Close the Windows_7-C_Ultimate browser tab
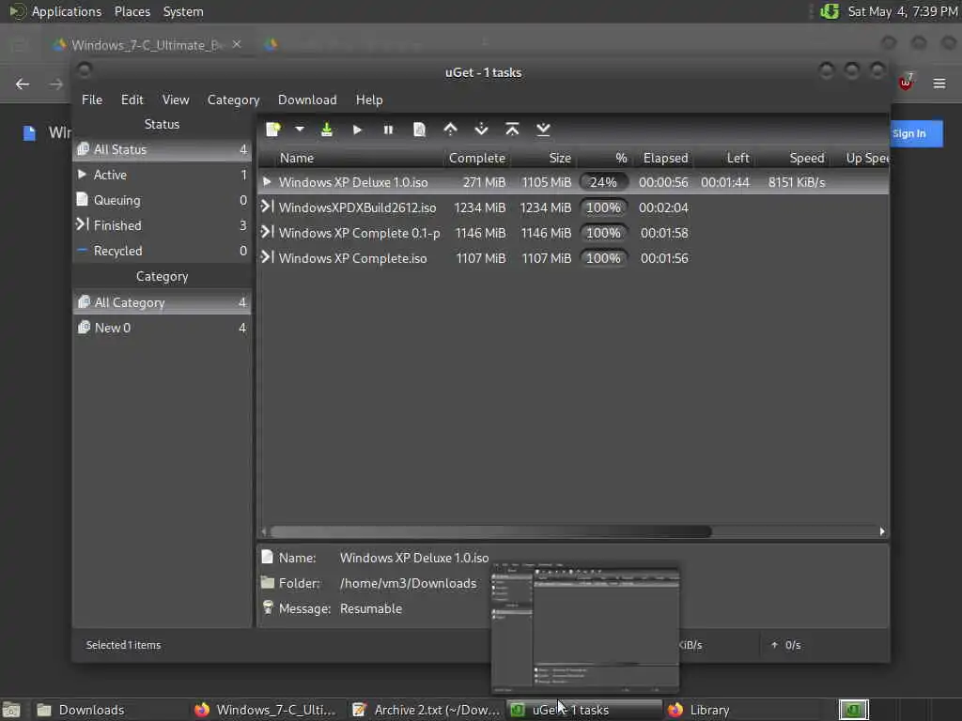Image resolution: width=962 pixels, height=721 pixels. point(236,44)
